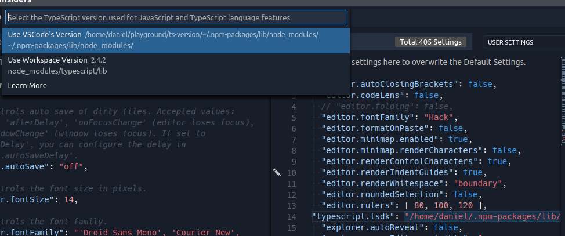The image size is (565, 236).
Task: Click the commented "editor.folding" line
Action: (x=387, y=106)
